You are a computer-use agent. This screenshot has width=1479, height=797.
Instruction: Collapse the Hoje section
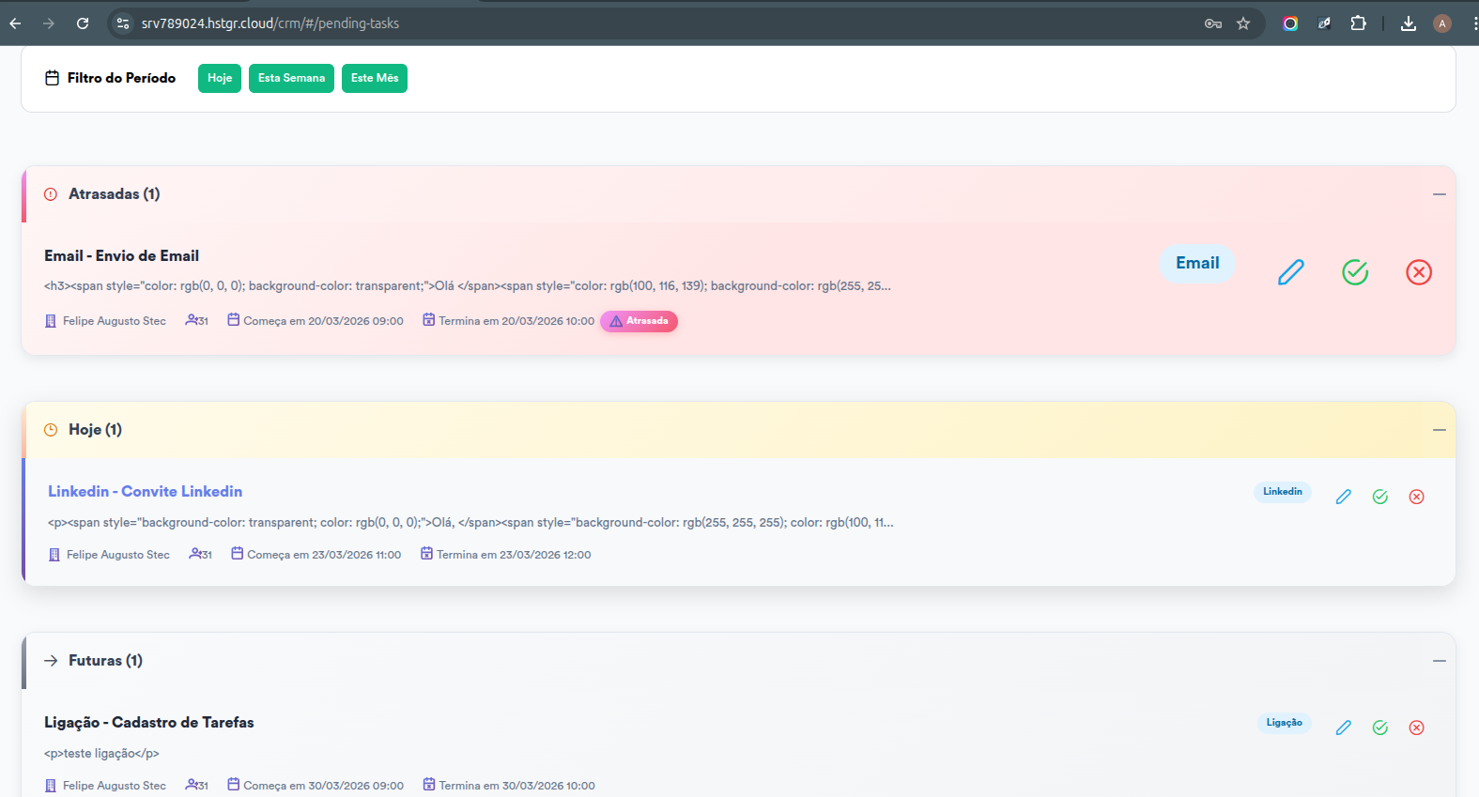point(1439,430)
